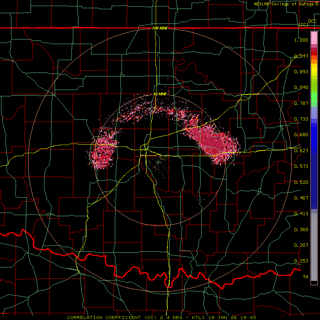
Task: Pick the gray swatch in the color scale
Action: click(x=314, y=247)
